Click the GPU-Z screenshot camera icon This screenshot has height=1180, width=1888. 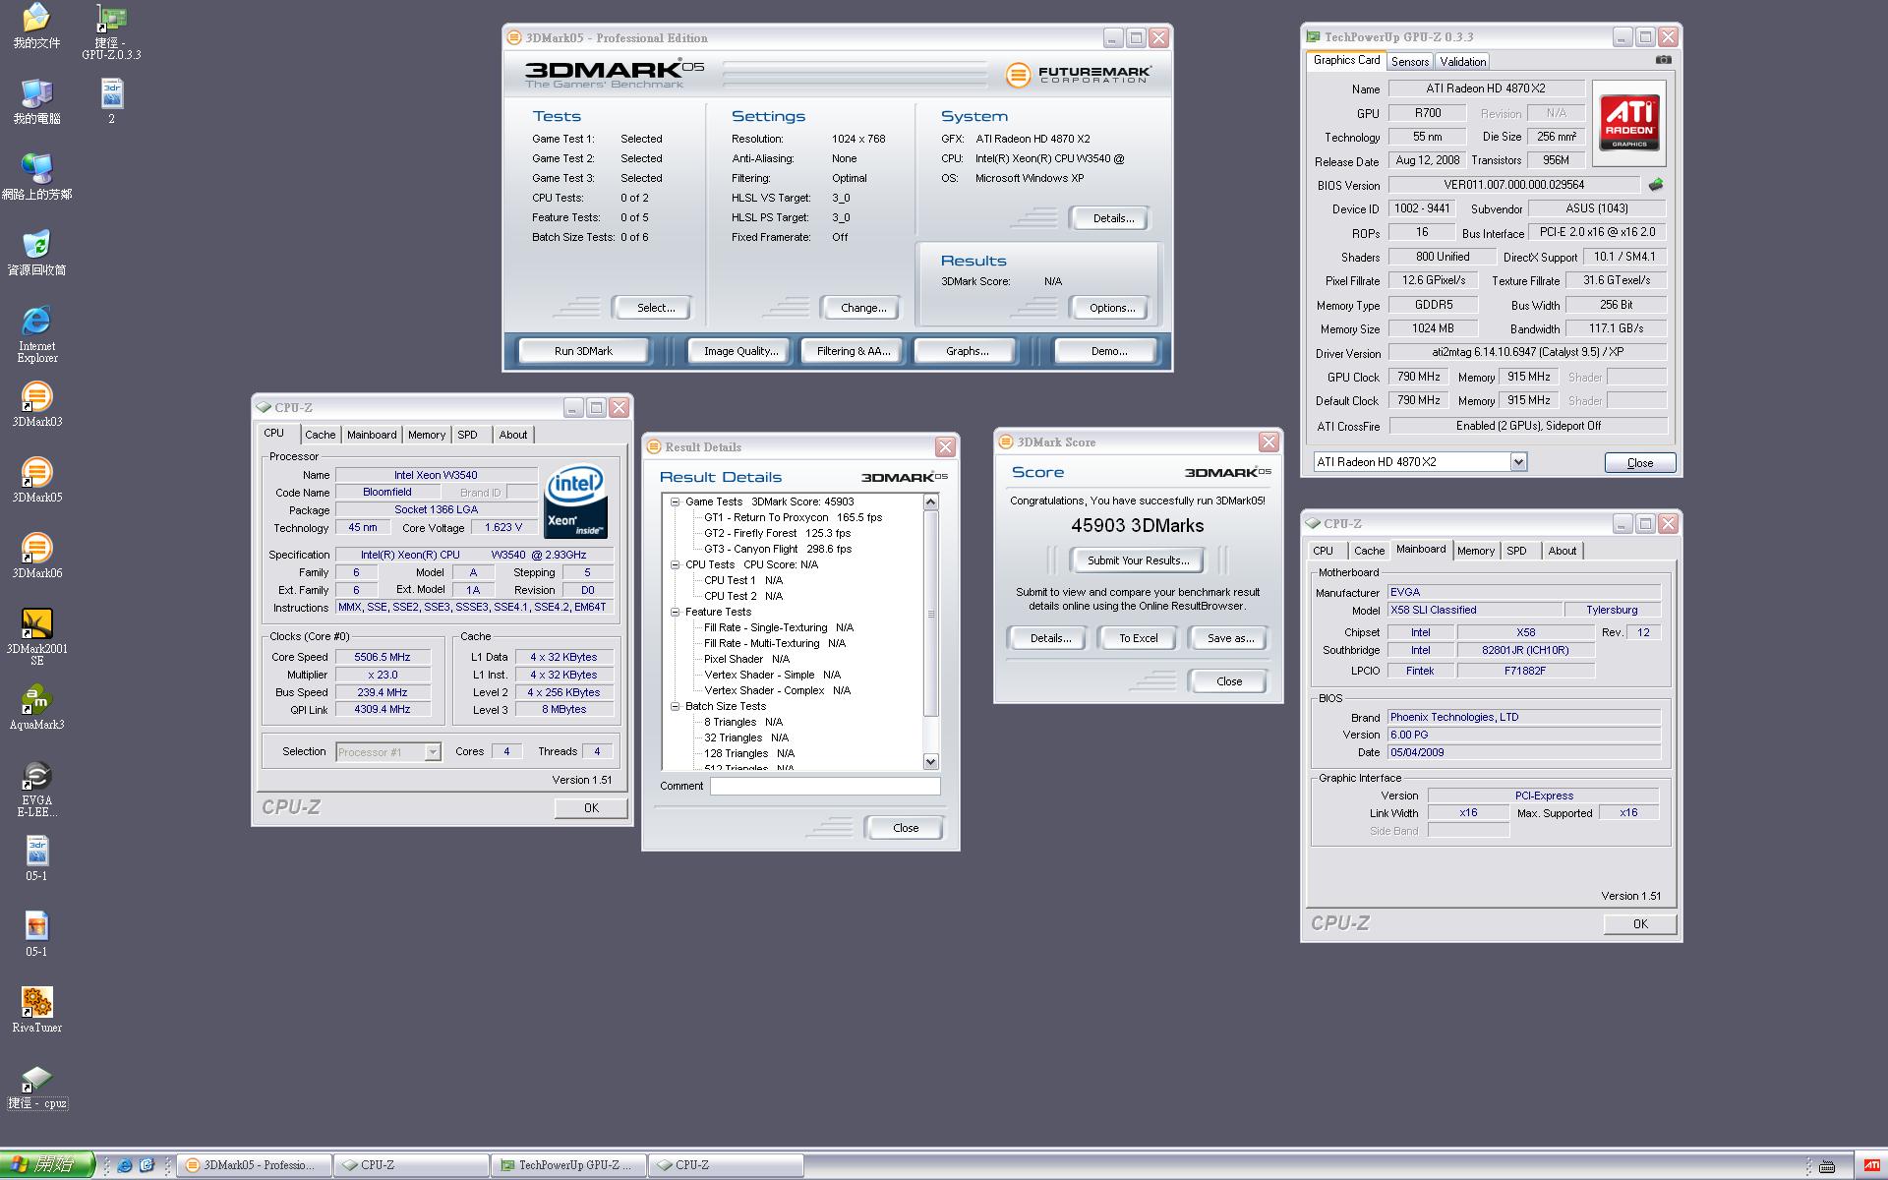1663,60
